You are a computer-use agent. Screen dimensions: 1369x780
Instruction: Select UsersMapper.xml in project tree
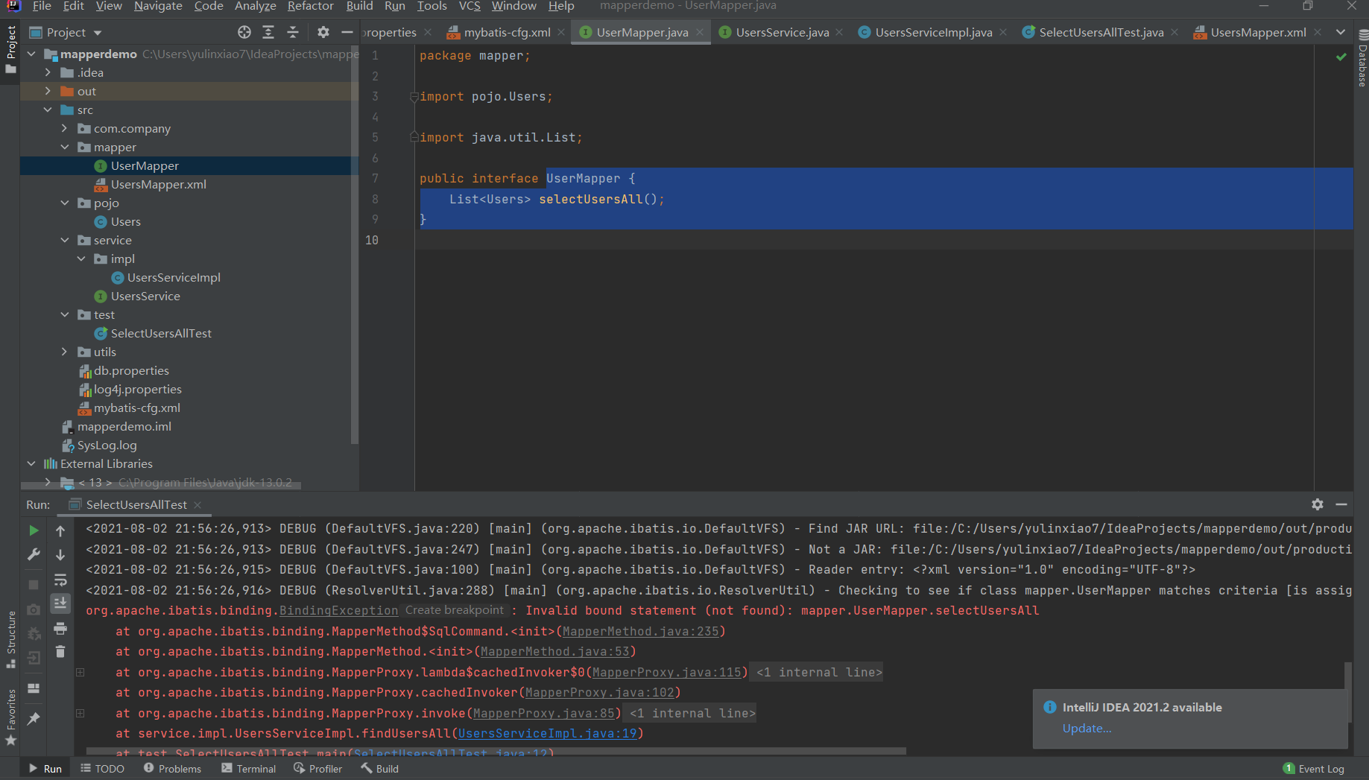point(158,184)
